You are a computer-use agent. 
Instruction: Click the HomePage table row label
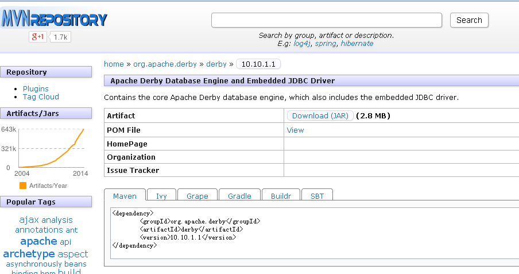click(x=127, y=144)
